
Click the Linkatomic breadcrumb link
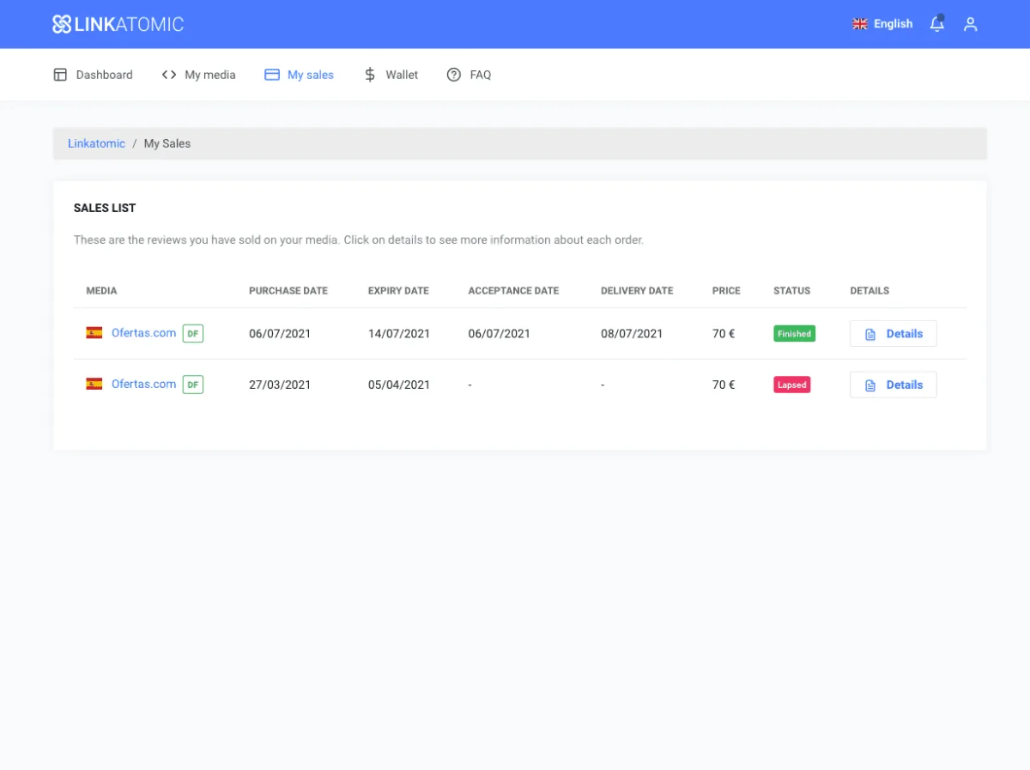[x=96, y=143]
